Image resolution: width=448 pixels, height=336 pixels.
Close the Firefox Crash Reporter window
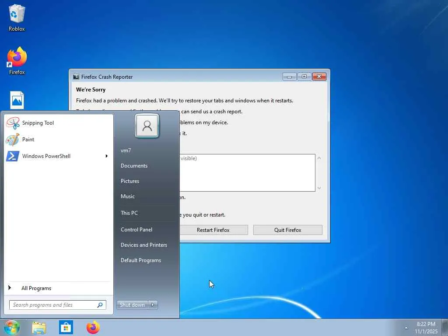point(319,77)
